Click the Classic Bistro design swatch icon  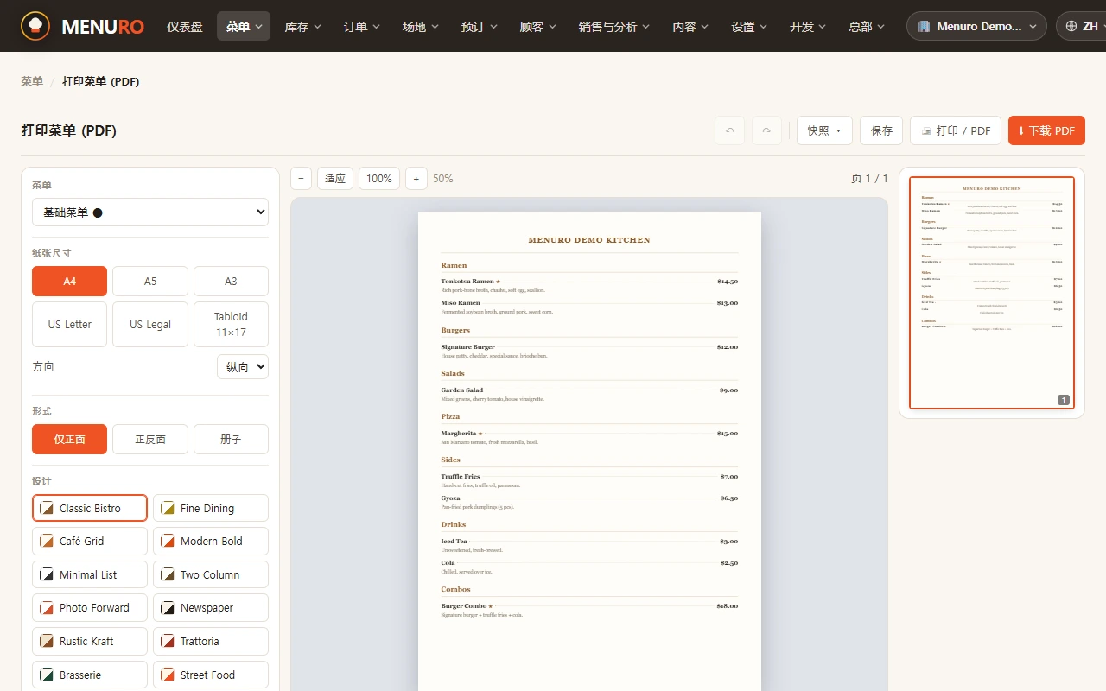click(x=47, y=508)
